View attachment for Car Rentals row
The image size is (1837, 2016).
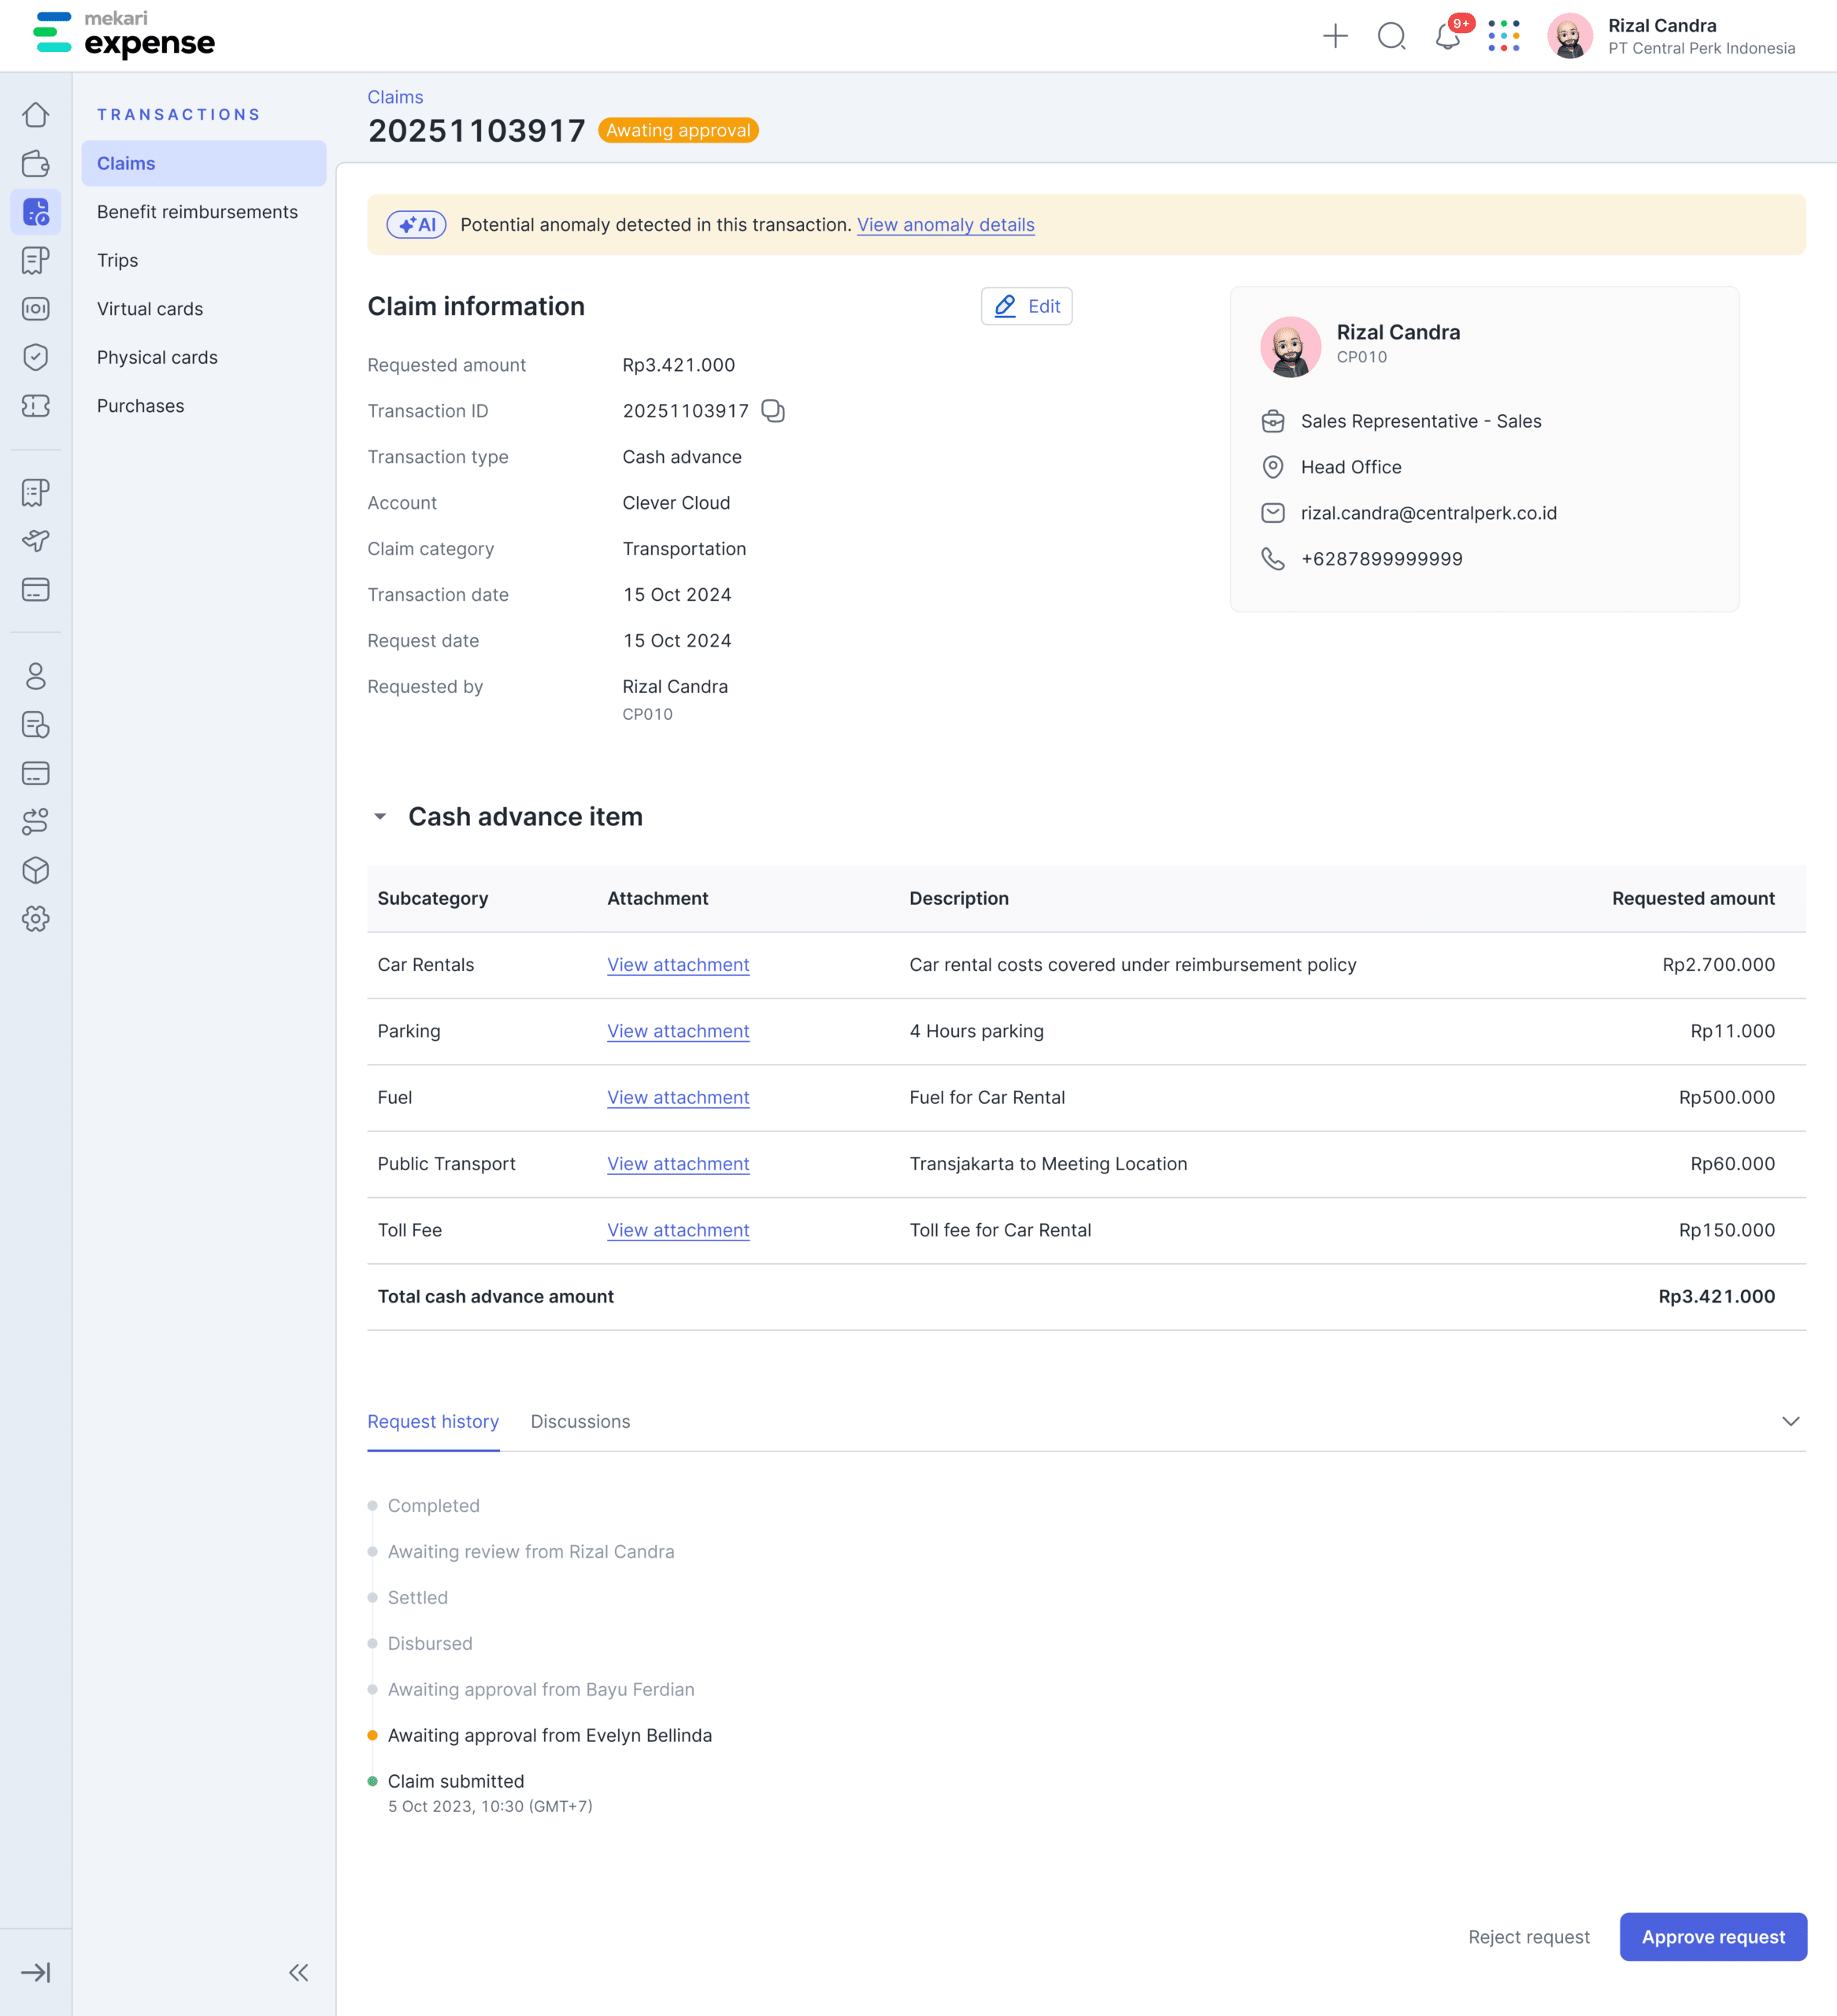pyautogui.click(x=678, y=965)
